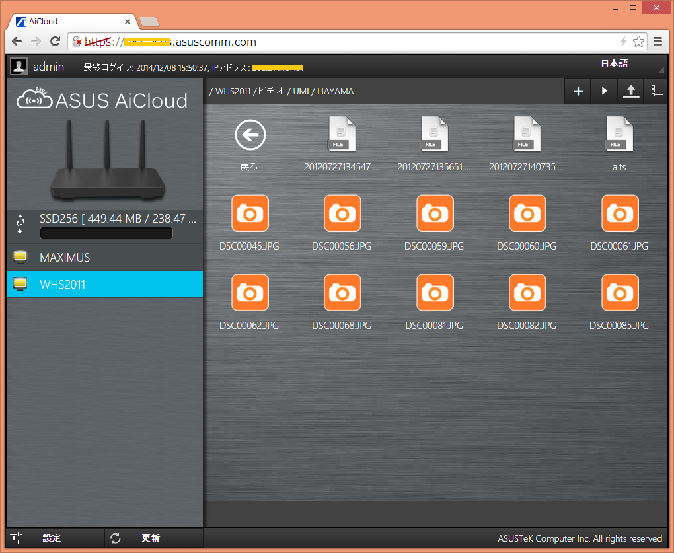Click the plus new folder icon
The height and width of the screenshot is (553, 674).
point(578,91)
